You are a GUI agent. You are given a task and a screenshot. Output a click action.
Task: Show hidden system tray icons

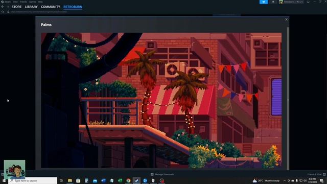click(285, 180)
